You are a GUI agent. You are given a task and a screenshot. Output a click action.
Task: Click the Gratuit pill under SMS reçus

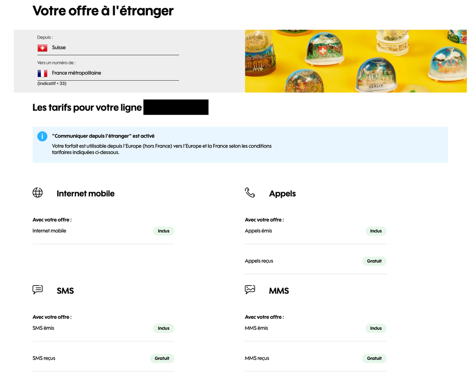(x=162, y=358)
